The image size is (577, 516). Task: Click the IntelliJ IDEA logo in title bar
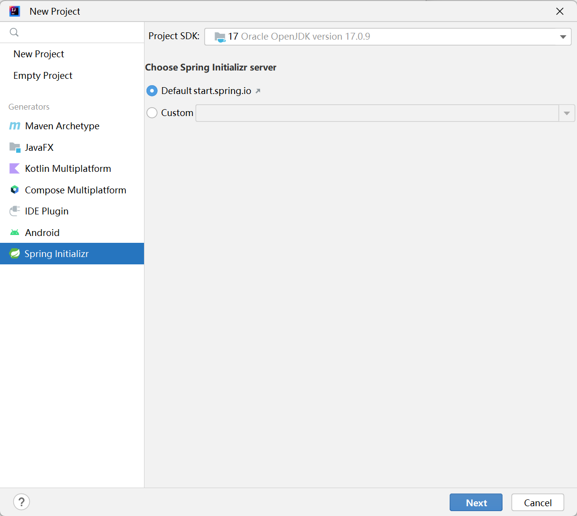tap(14, 11)
